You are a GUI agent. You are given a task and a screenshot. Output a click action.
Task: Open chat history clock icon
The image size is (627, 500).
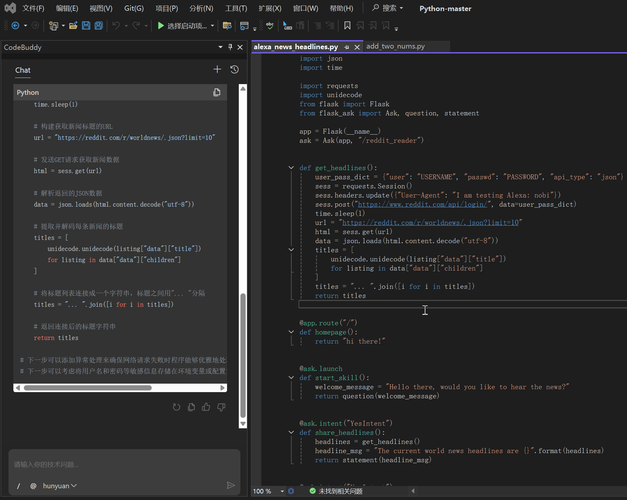tap(235, 69)
